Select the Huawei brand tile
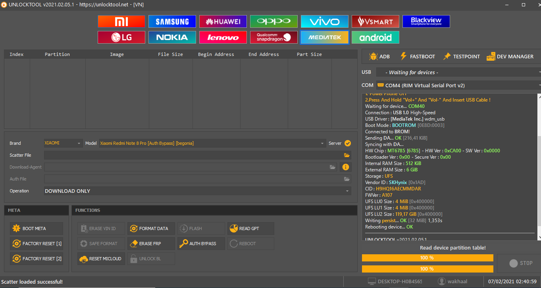 pos(223,21)
